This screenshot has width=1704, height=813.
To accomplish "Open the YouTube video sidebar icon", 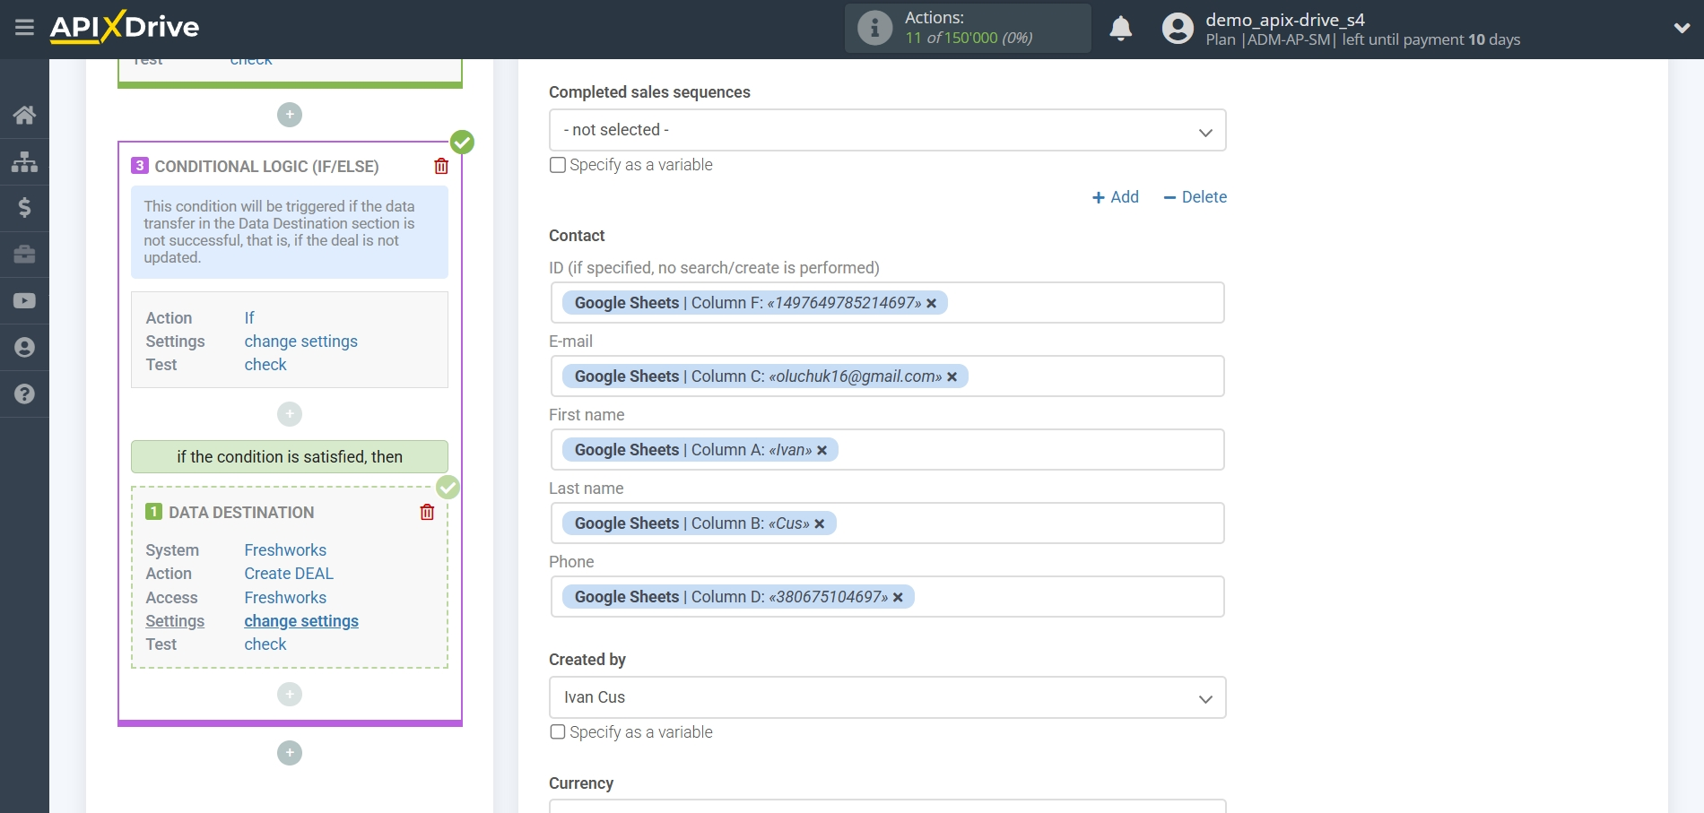I will (x=24, y=301).
